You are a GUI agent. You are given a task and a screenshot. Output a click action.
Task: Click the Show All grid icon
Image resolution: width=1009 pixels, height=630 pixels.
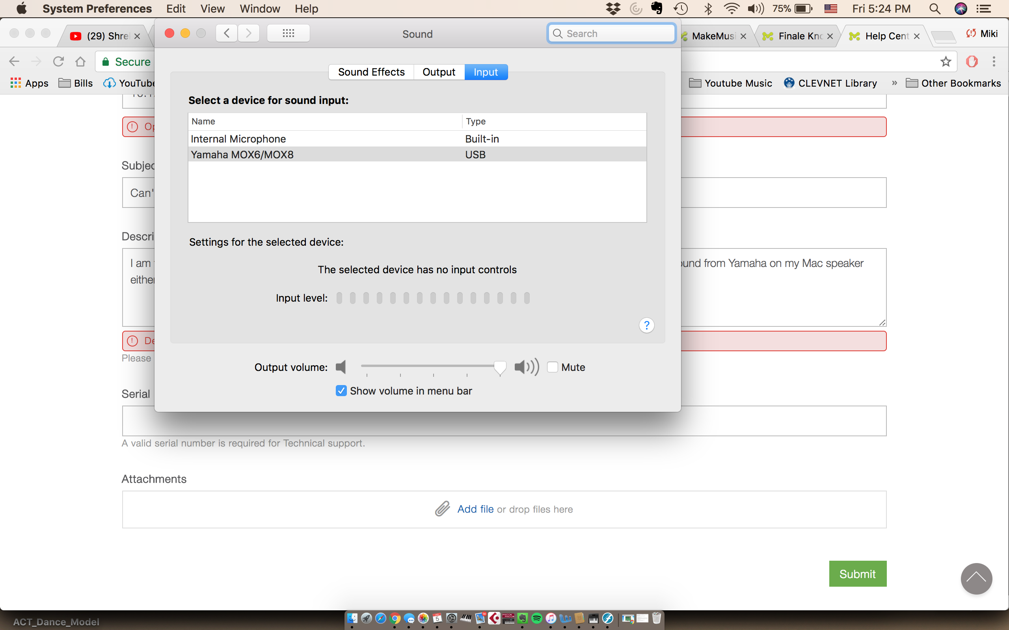[x=288, y=33]
